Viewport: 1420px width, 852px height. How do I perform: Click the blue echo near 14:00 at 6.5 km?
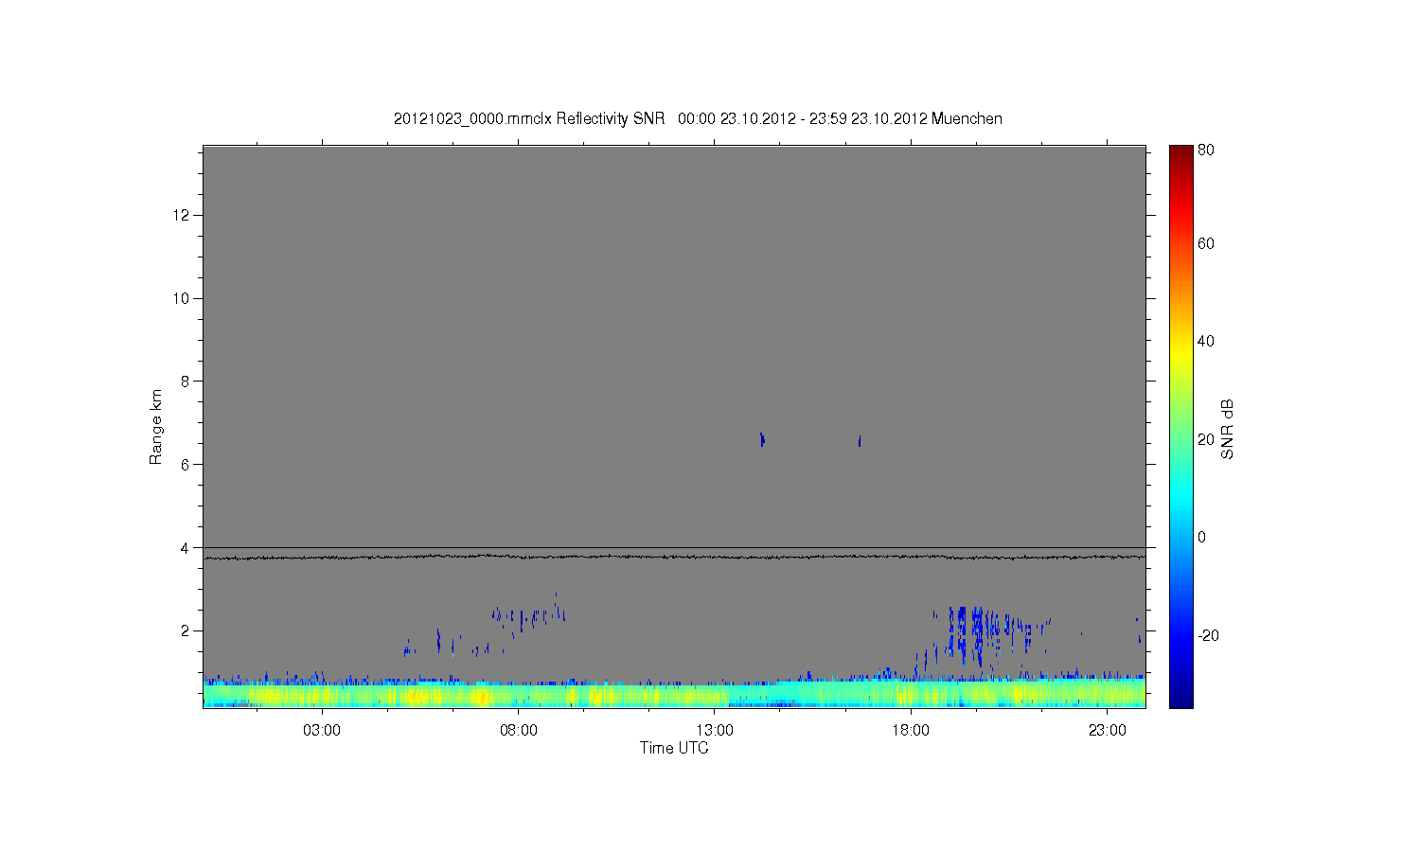[x=762, y=439]
